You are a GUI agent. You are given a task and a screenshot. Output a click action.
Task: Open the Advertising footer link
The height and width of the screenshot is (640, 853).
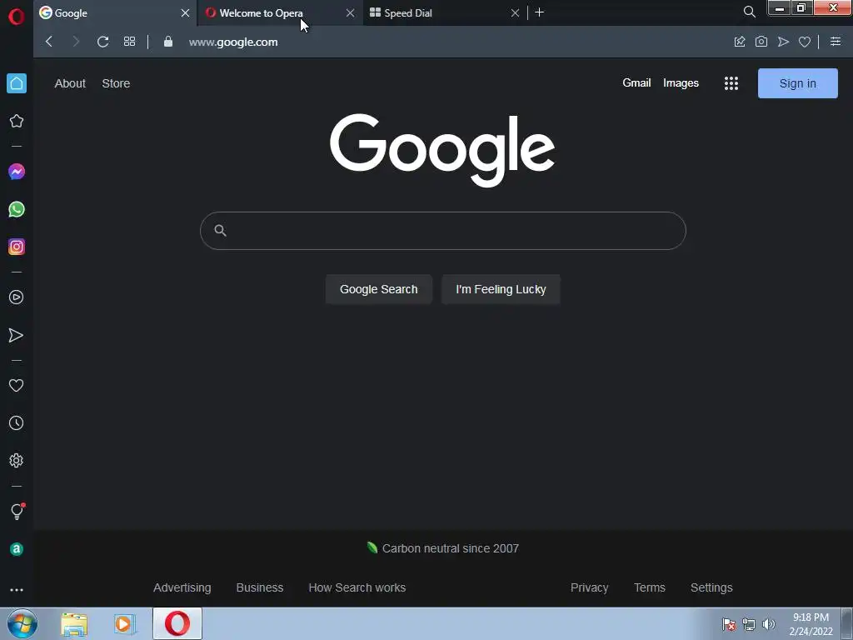(x=182, y=587)
